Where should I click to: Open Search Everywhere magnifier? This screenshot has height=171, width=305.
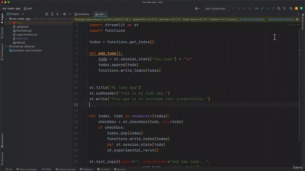pos(291,9)
